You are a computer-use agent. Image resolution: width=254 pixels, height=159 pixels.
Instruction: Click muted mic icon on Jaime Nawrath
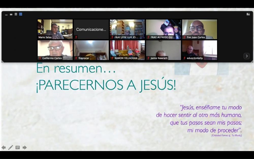click(x=148, y=58)
